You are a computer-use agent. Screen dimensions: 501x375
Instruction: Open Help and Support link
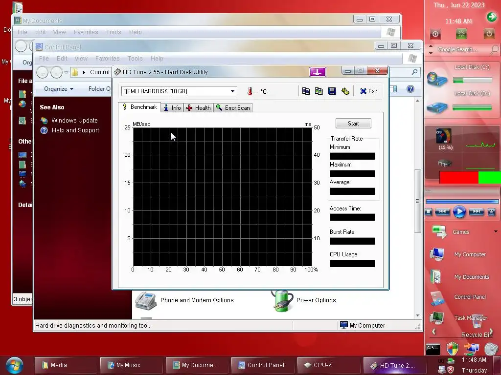(x=75, y=130)
